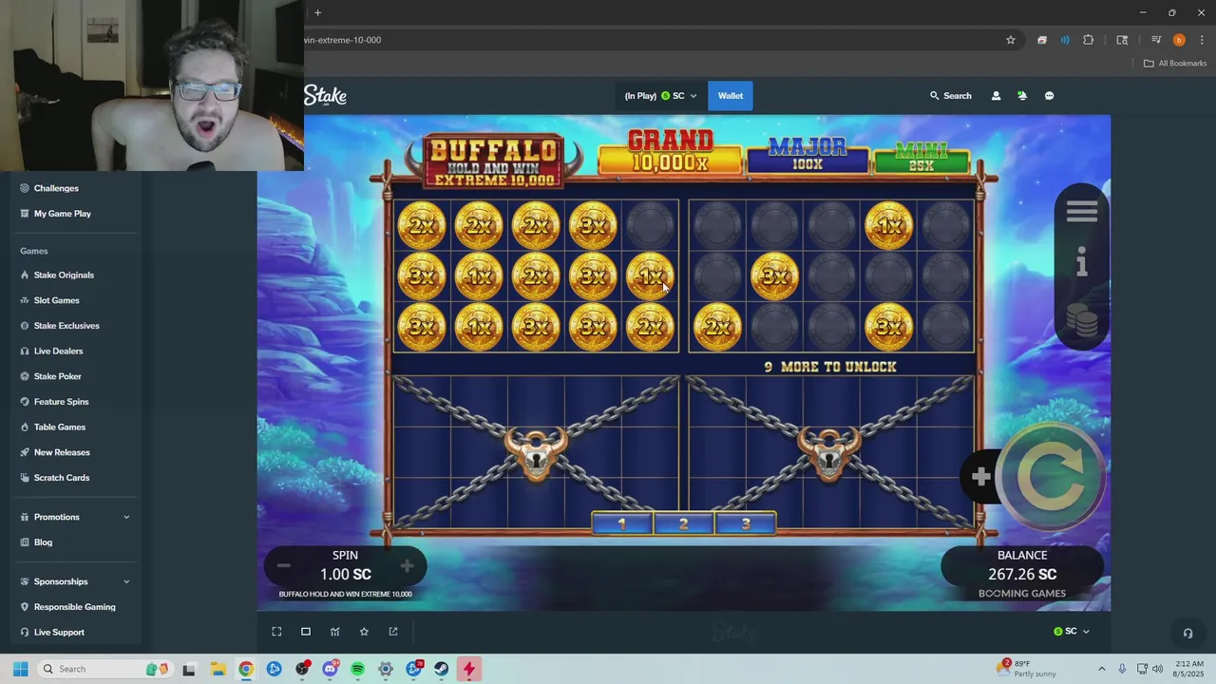Screen dimensions: 1216x684
Task: Open My Game Play
Action: click(63, 214)
